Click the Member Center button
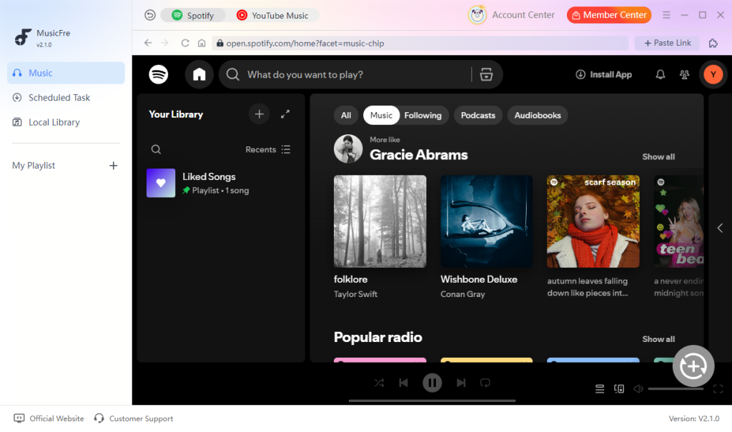 (609, 15)
